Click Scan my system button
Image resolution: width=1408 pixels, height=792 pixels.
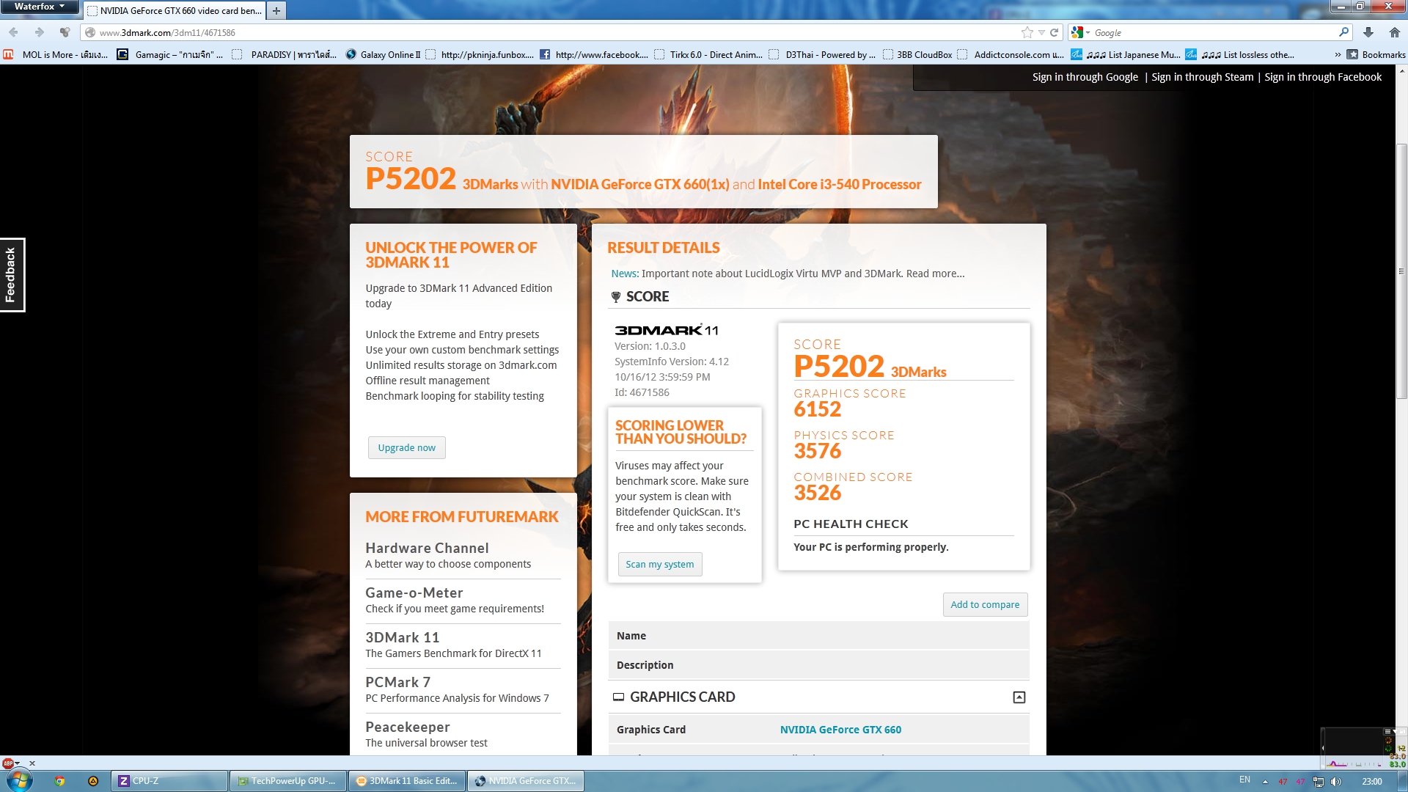coord(659,564)
